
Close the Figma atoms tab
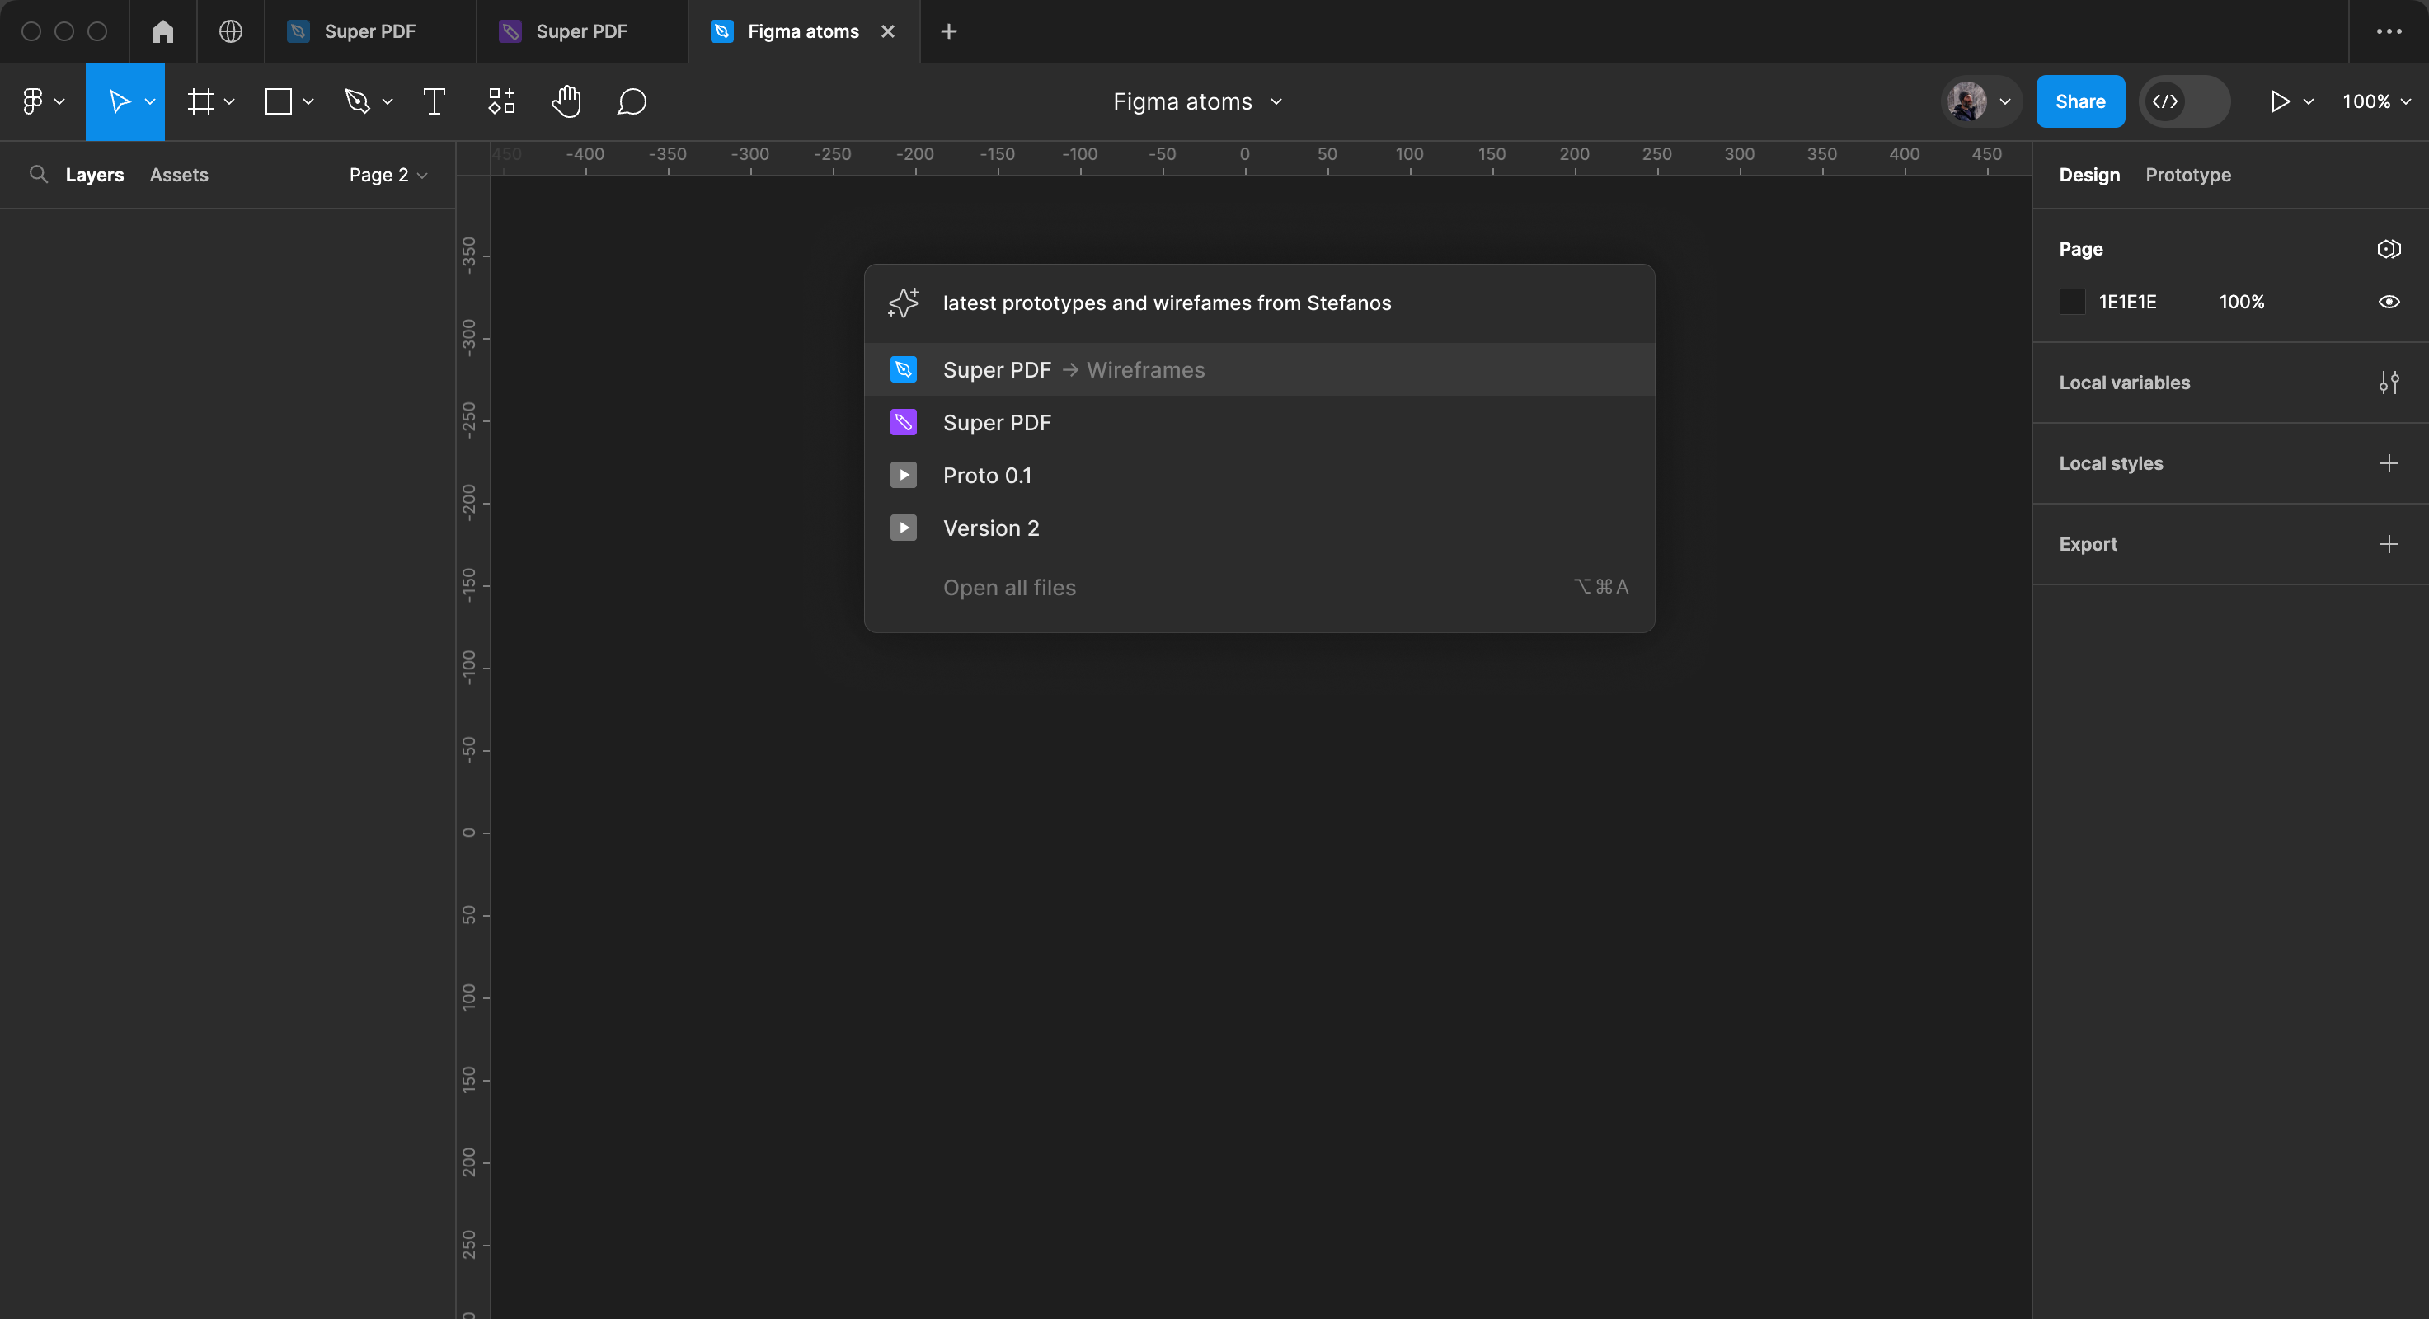887,31
